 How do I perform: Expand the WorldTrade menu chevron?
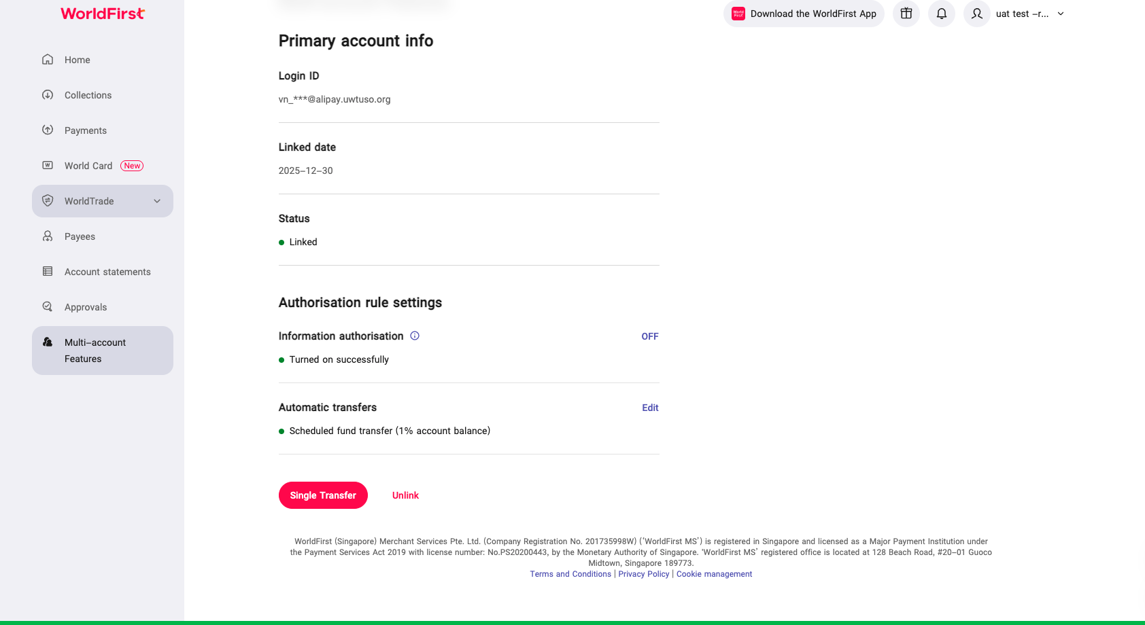(157, 201)
